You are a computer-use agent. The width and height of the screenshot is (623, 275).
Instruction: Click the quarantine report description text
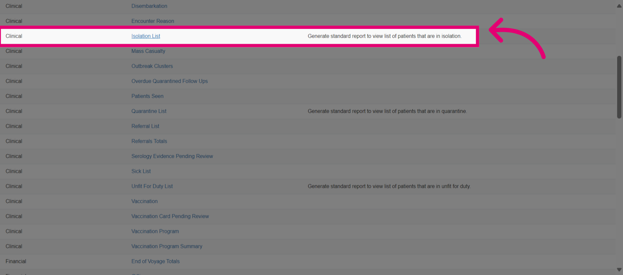(x=387, y=111)
